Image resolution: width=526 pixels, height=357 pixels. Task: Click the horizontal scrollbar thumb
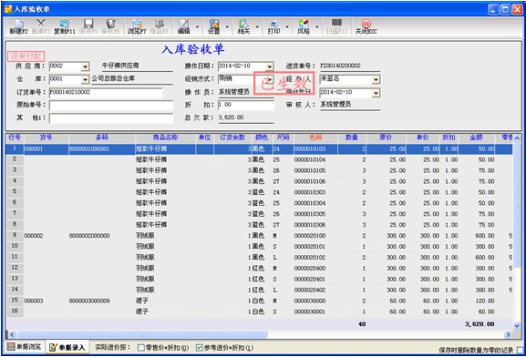point(143,334)
